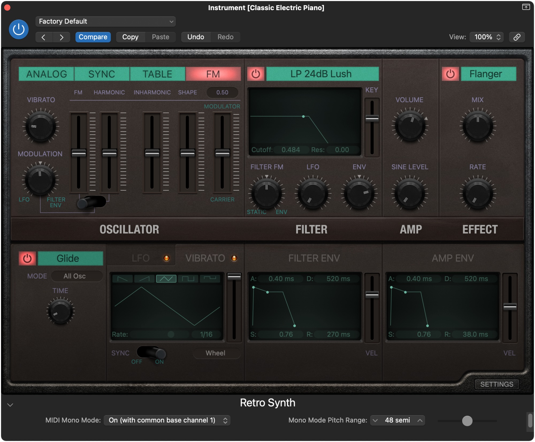Go to previous preset arrow
The height and width of the screenshot is (442, 535).
[x=44, y=37]
